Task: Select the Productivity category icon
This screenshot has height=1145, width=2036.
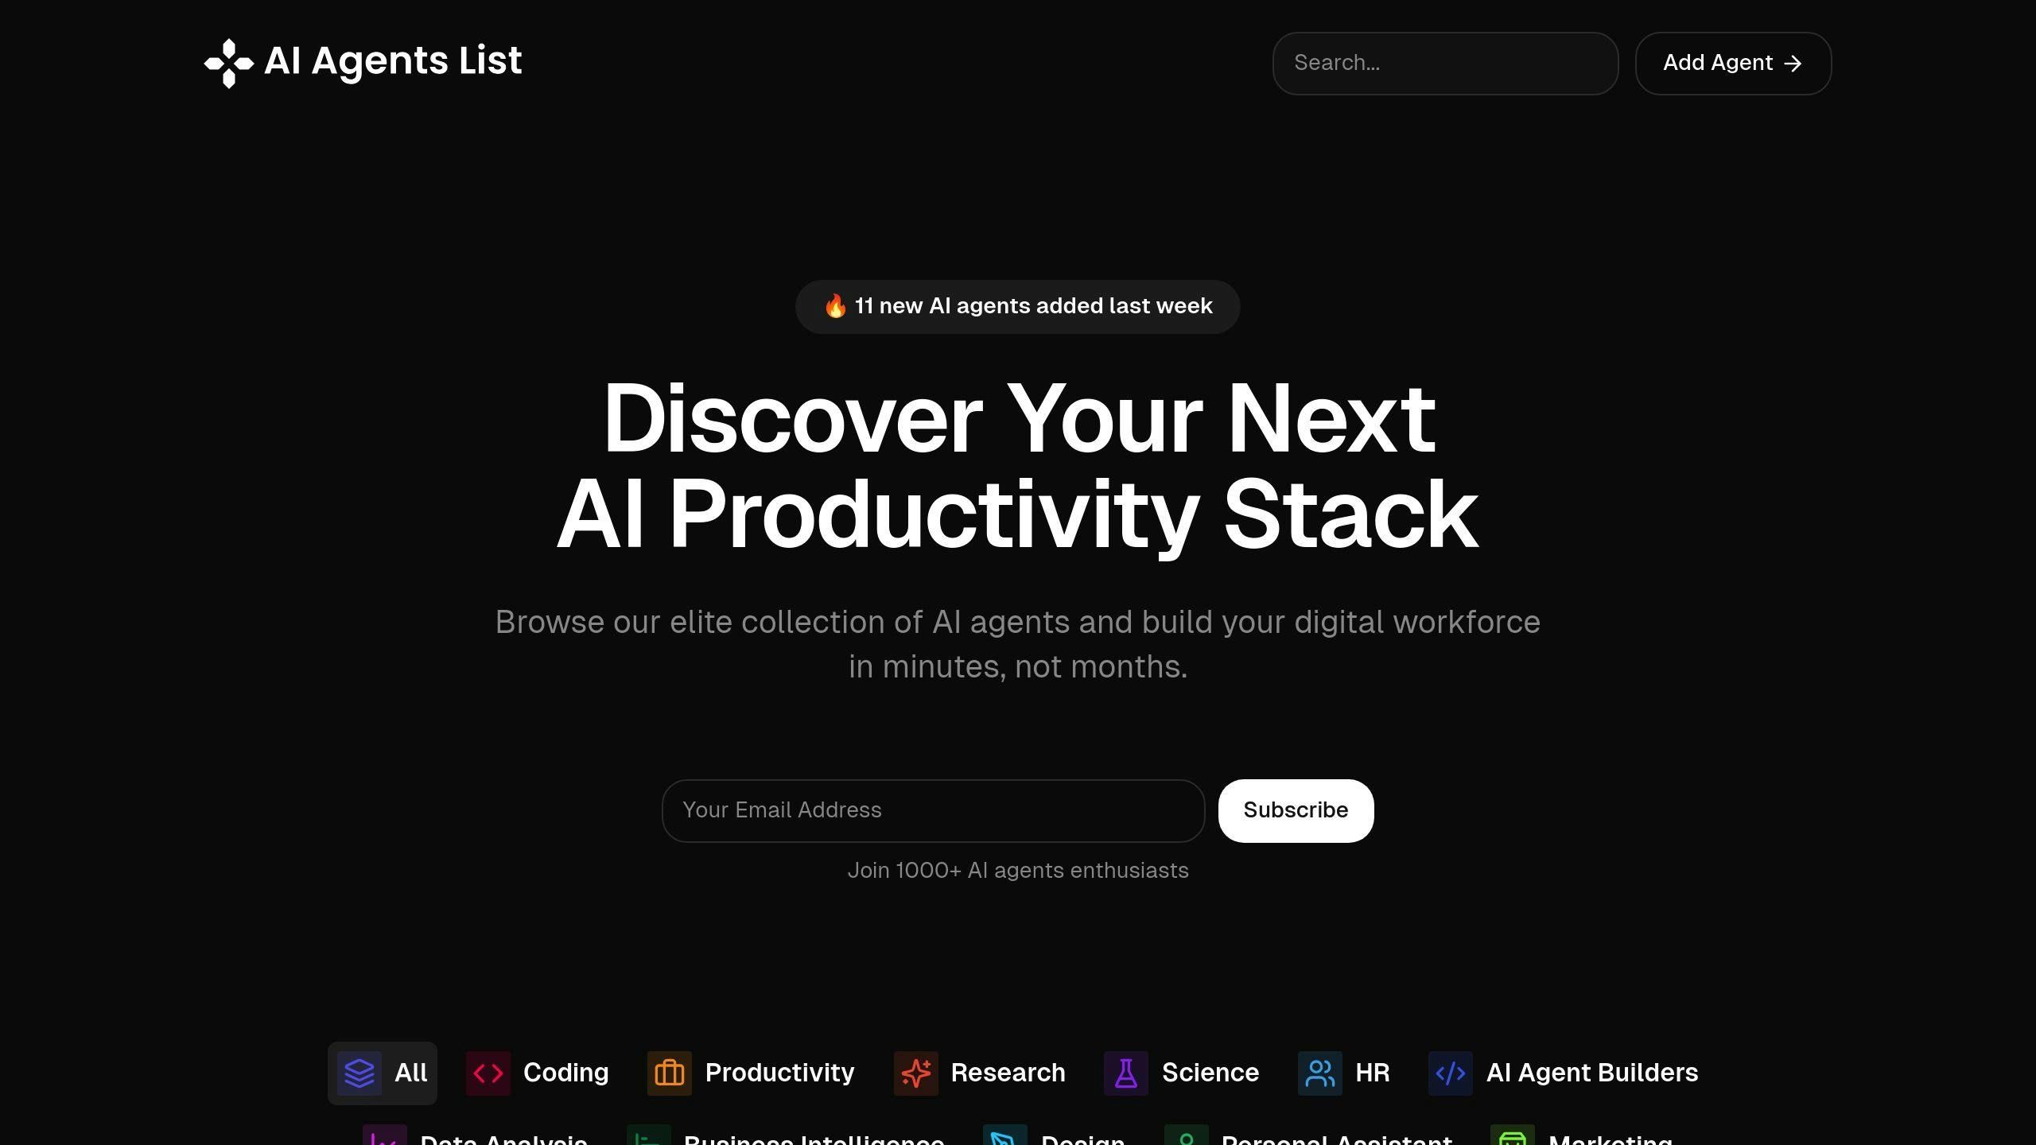Action: pyautogui.click(x=670, y=1073)
